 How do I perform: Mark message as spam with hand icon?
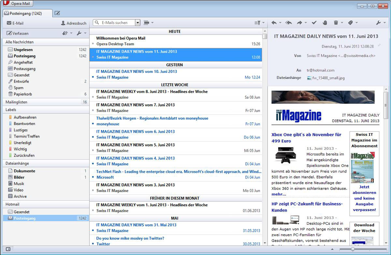[x=325, y=23]
